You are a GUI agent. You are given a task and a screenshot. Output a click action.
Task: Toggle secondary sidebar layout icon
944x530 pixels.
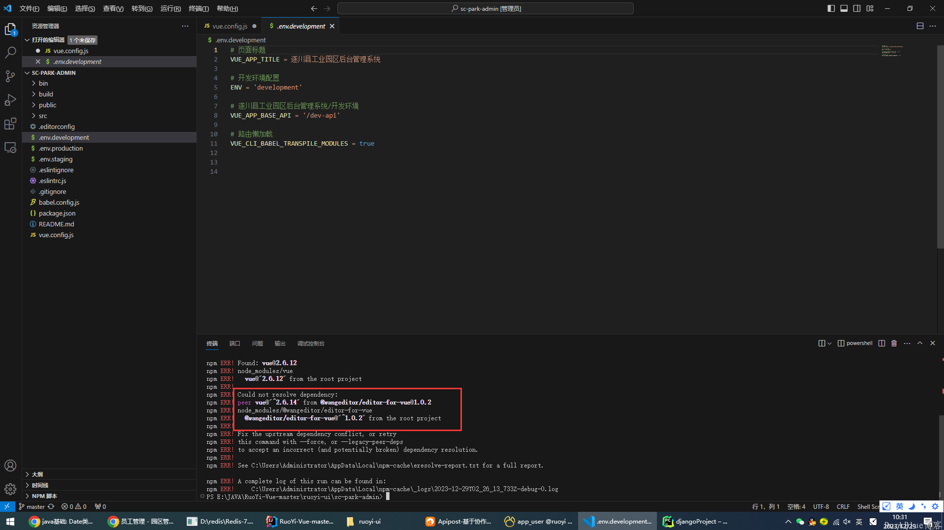857,8
